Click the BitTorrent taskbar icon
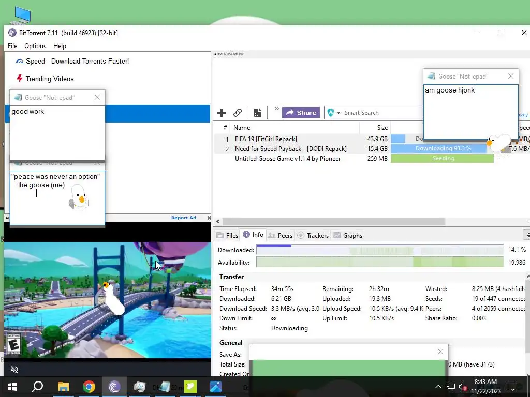530x397 pixels. coord(114,387)
